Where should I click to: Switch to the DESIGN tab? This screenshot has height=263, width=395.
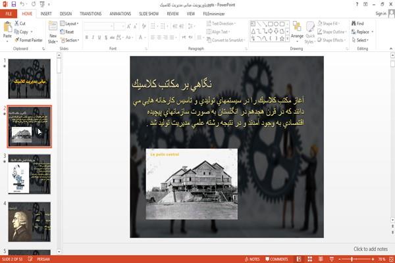[66, 14]
